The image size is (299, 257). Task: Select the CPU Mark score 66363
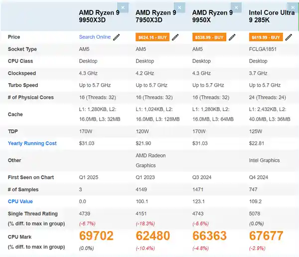(210, 236)
